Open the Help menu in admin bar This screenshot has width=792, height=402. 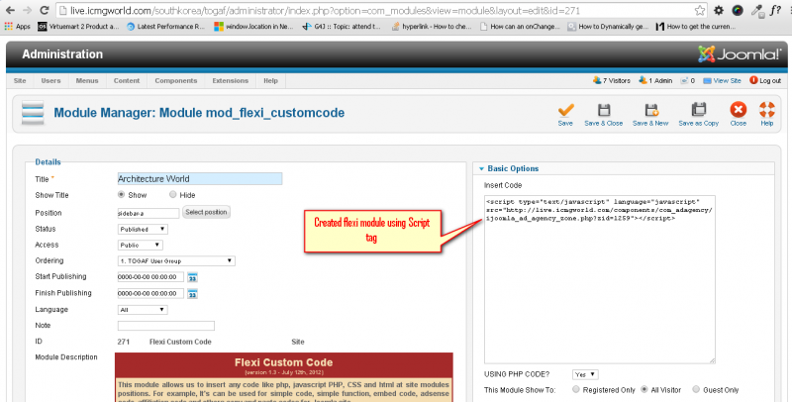coord(270,81)
